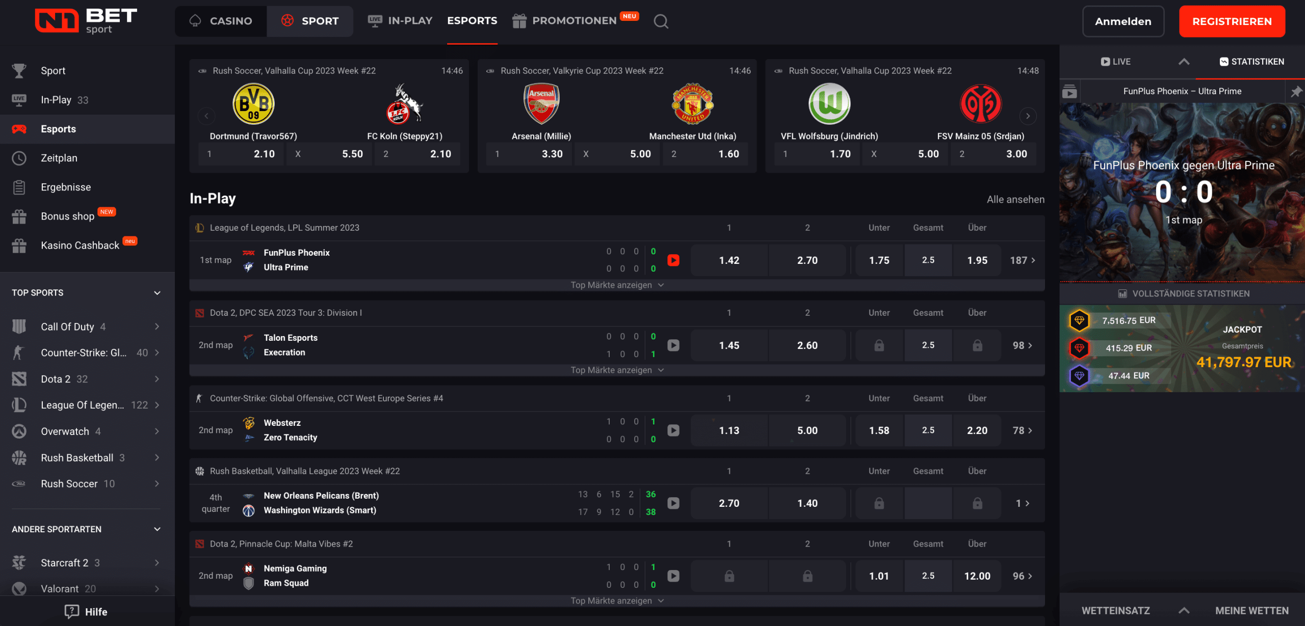The image size is (1305, 626).
Task: Click the N1 Bet sport logo
Action: pyautogui.click(x=86, y=21)
